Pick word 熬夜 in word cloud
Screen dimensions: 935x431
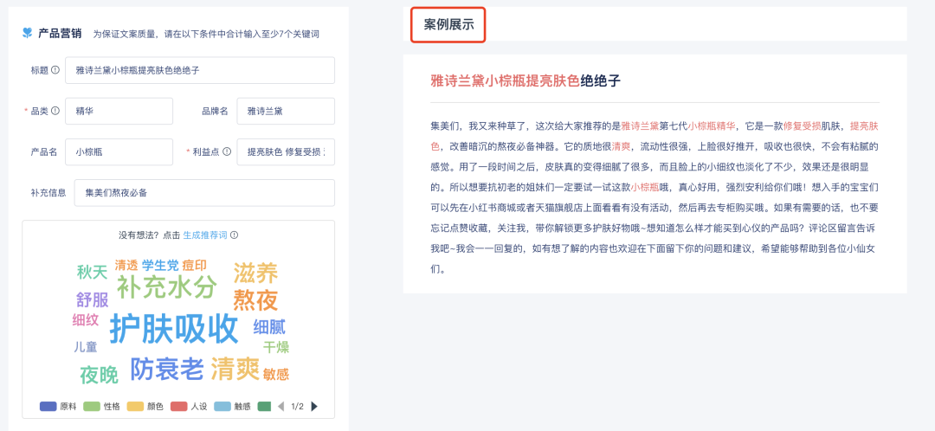click(x=255, y=299)
